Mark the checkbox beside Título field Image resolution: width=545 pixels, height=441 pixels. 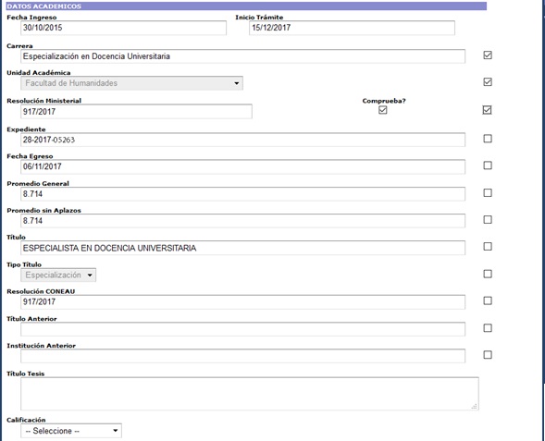click(488, 247)
